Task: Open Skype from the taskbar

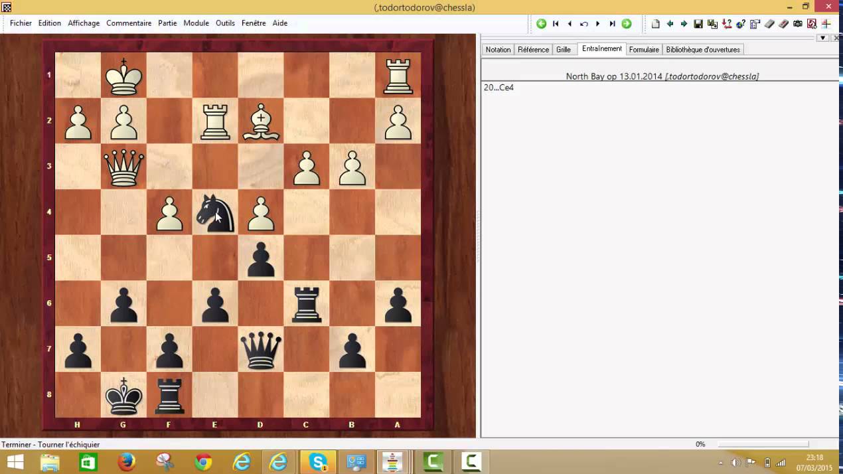Action: (318, 462)
